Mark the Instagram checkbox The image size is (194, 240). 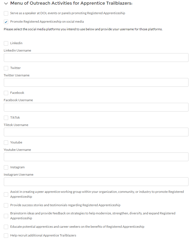point(6,167)
